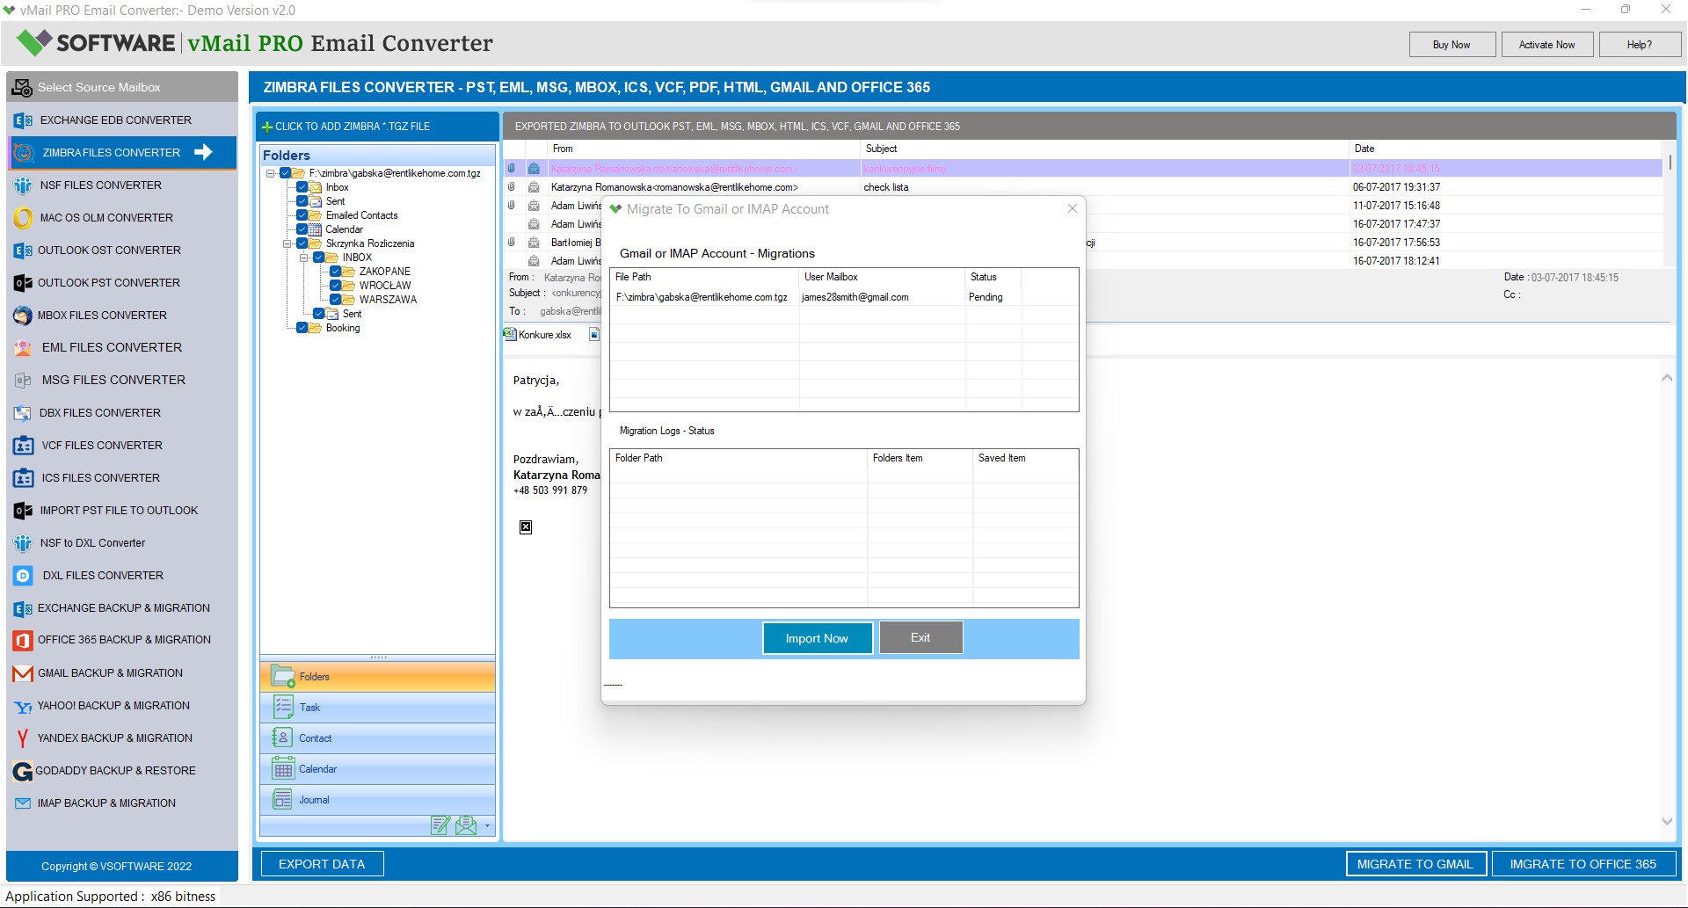Collapse the Skrzynka Rozliczenia tree node
The width and height of the screenshot is (1688, 908).
click(x=287, y=243)
